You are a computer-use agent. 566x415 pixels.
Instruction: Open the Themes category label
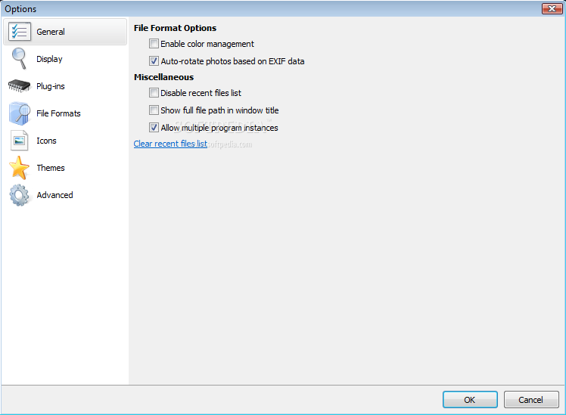tap(51, 168)
